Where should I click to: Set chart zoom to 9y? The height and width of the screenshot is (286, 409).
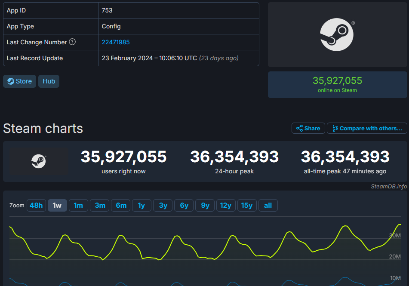coord(205,206)
